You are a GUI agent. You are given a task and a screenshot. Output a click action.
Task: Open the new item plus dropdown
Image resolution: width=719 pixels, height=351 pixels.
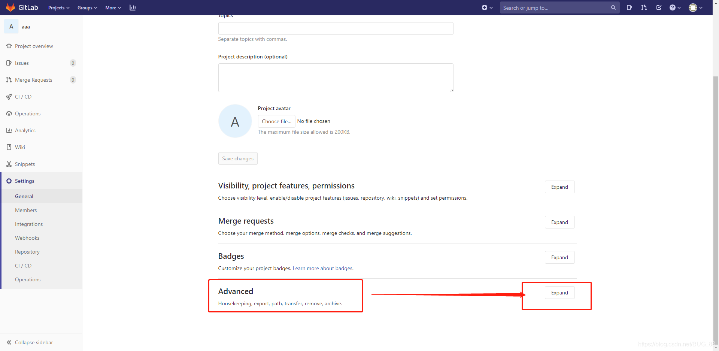coord(487,7)
